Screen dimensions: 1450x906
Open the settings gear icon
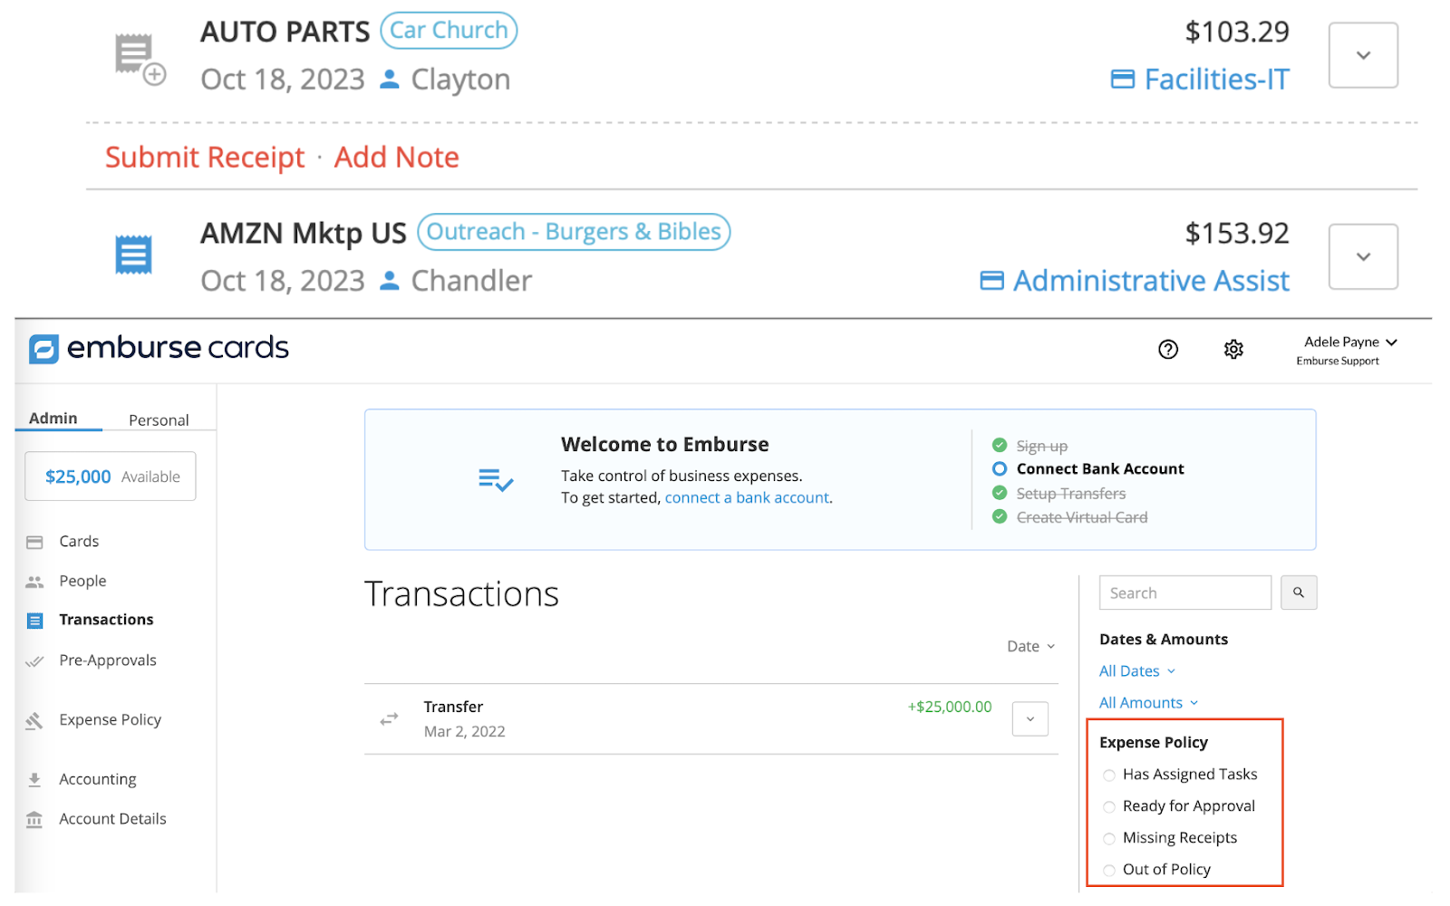pos(1233,349)
